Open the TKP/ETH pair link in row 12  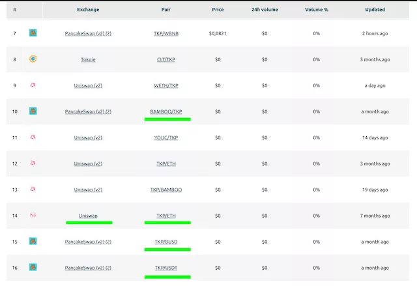pos(166,164)
